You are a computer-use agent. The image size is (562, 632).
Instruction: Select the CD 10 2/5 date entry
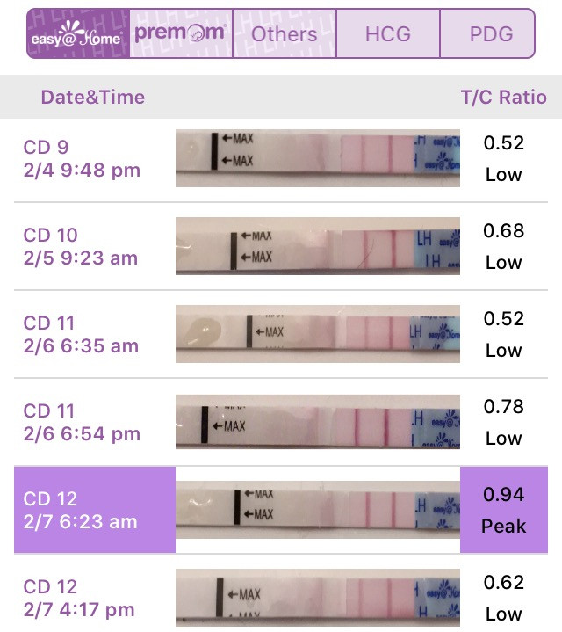point(81,246)
